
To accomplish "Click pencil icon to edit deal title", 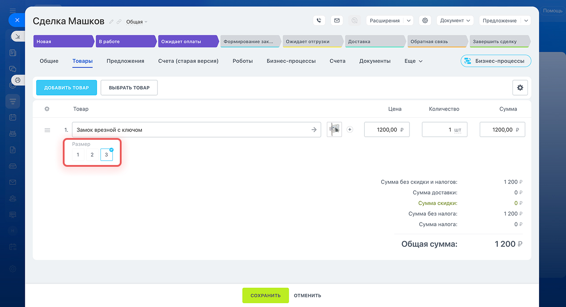I will [111, 22].
